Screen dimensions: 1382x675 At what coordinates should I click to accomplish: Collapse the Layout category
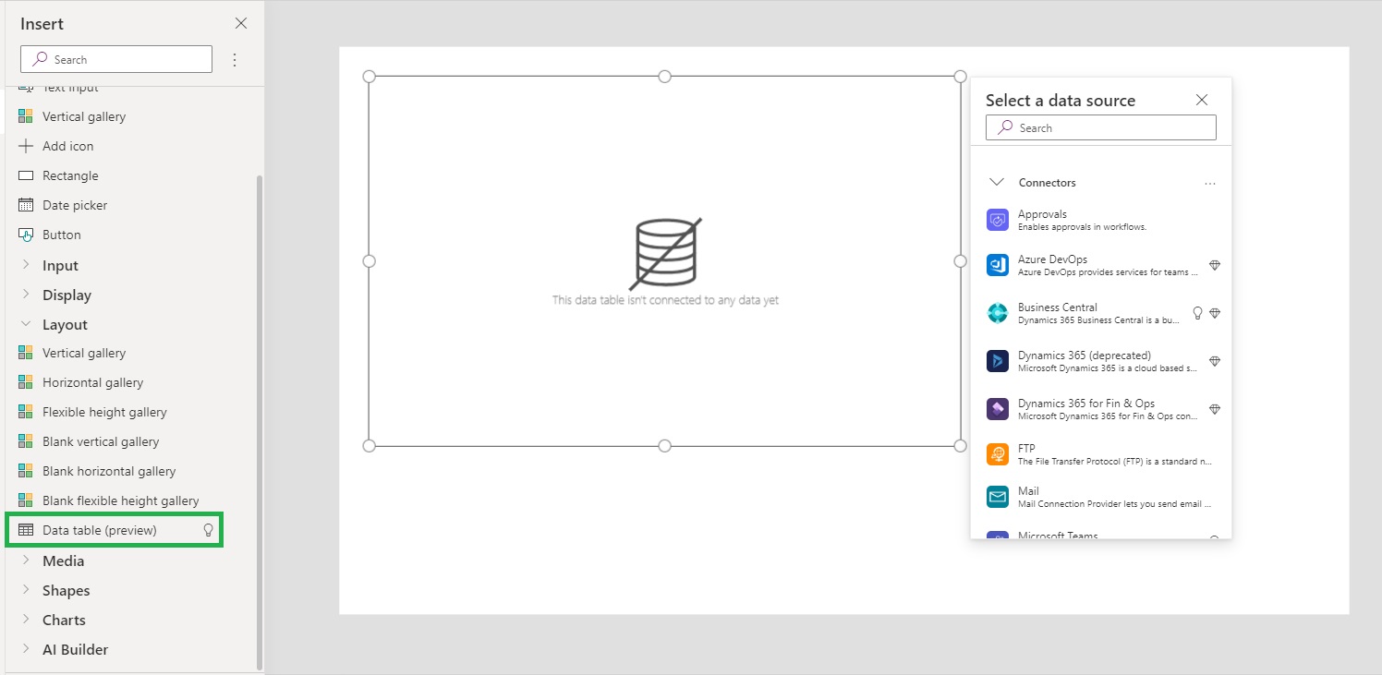[x=26, y=324]
